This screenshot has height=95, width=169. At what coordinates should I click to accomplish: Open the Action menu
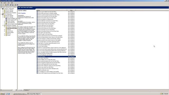point(5,3)
